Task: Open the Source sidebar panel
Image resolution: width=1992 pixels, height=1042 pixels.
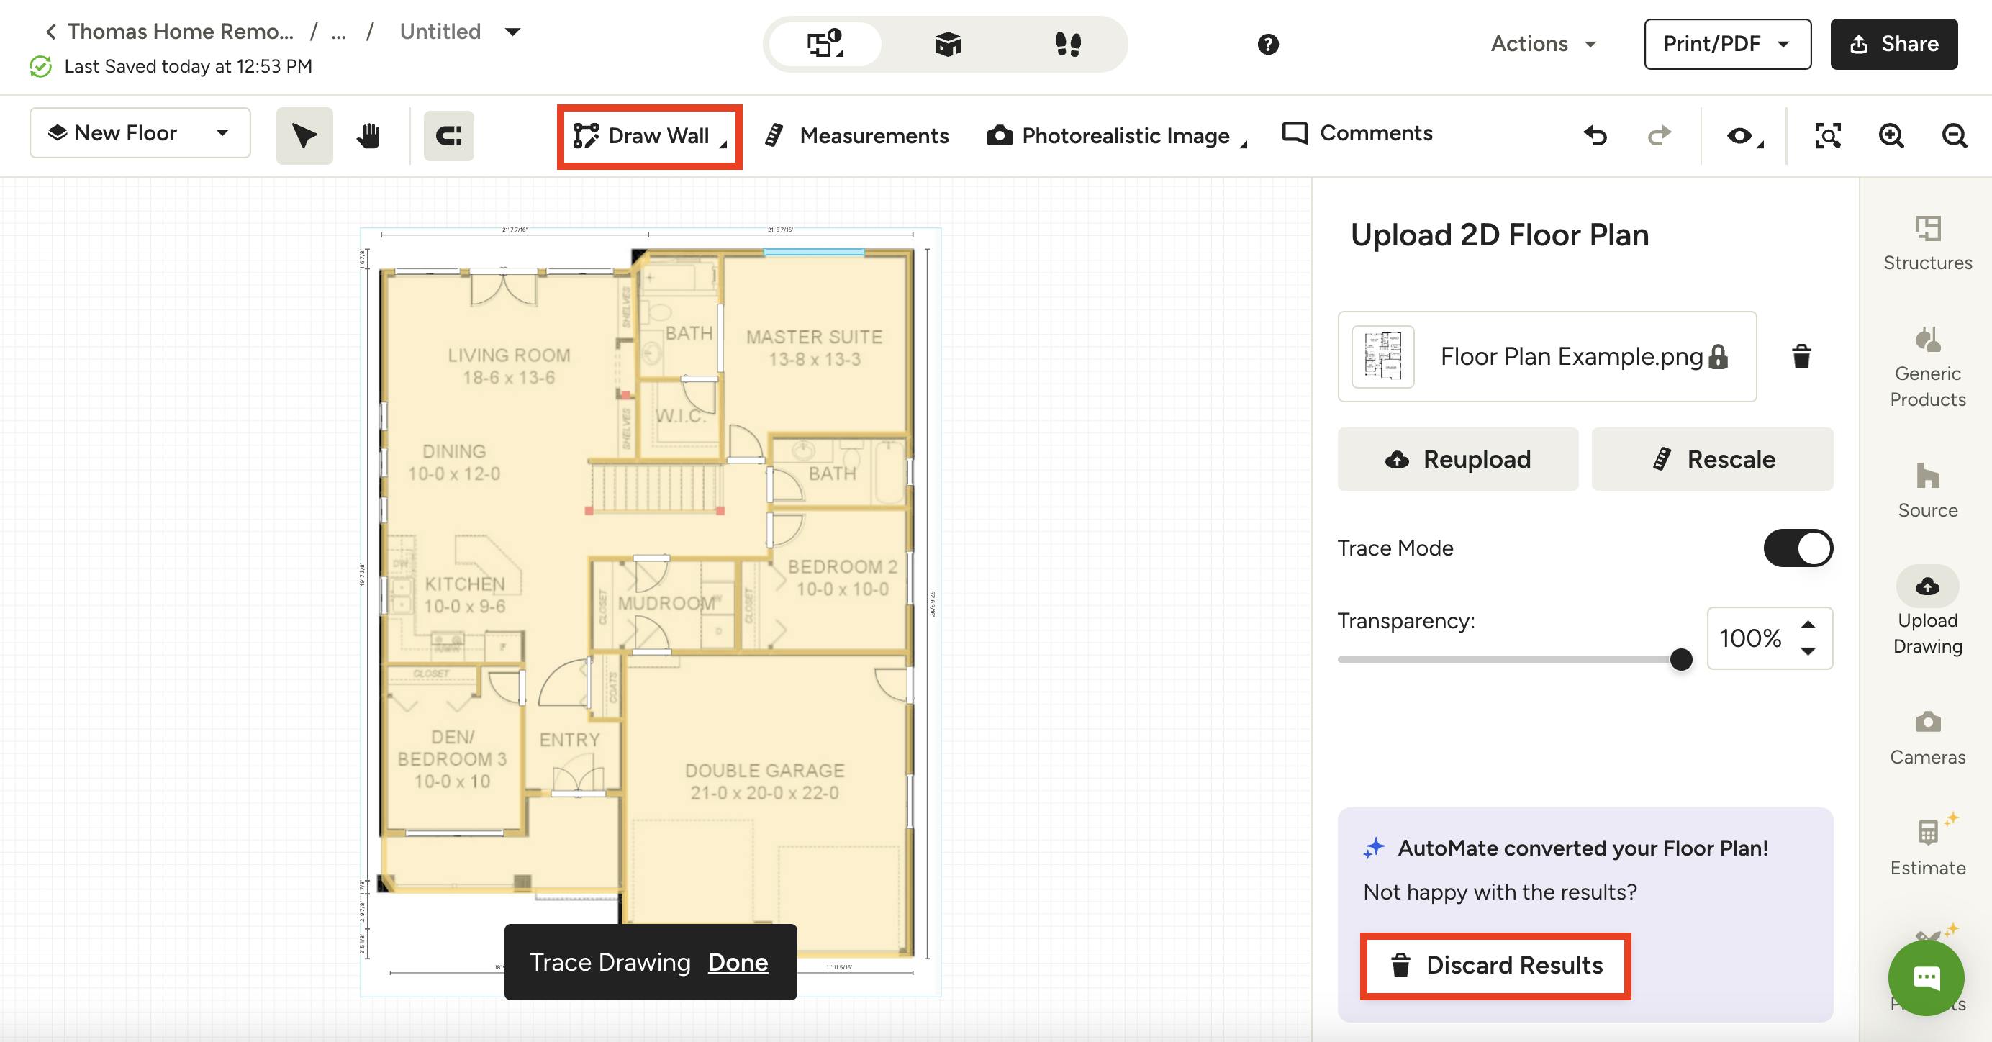Action: point(1927,490)
